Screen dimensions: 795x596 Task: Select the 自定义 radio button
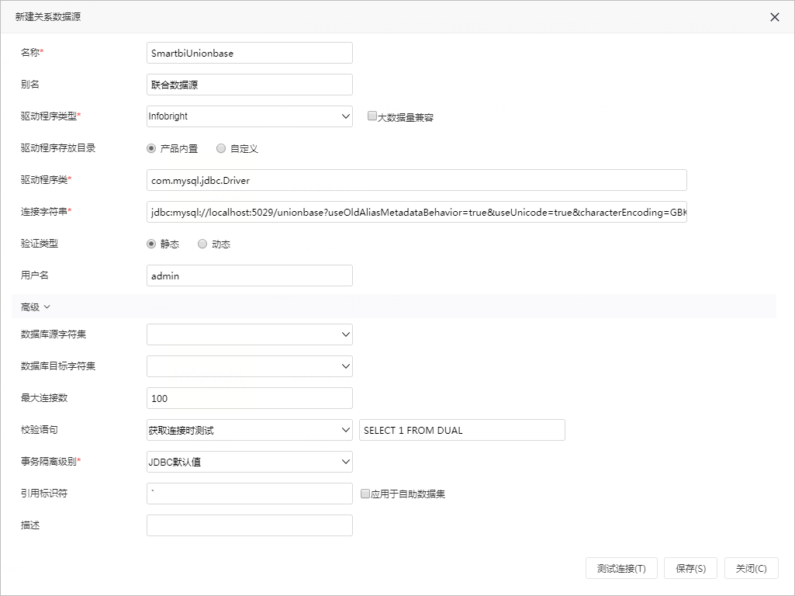(221, 149)
